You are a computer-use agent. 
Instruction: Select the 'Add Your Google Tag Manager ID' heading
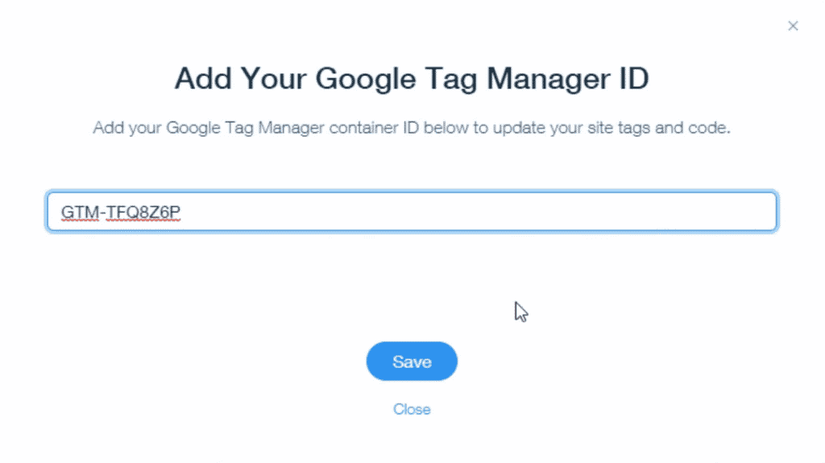(412, 79)
